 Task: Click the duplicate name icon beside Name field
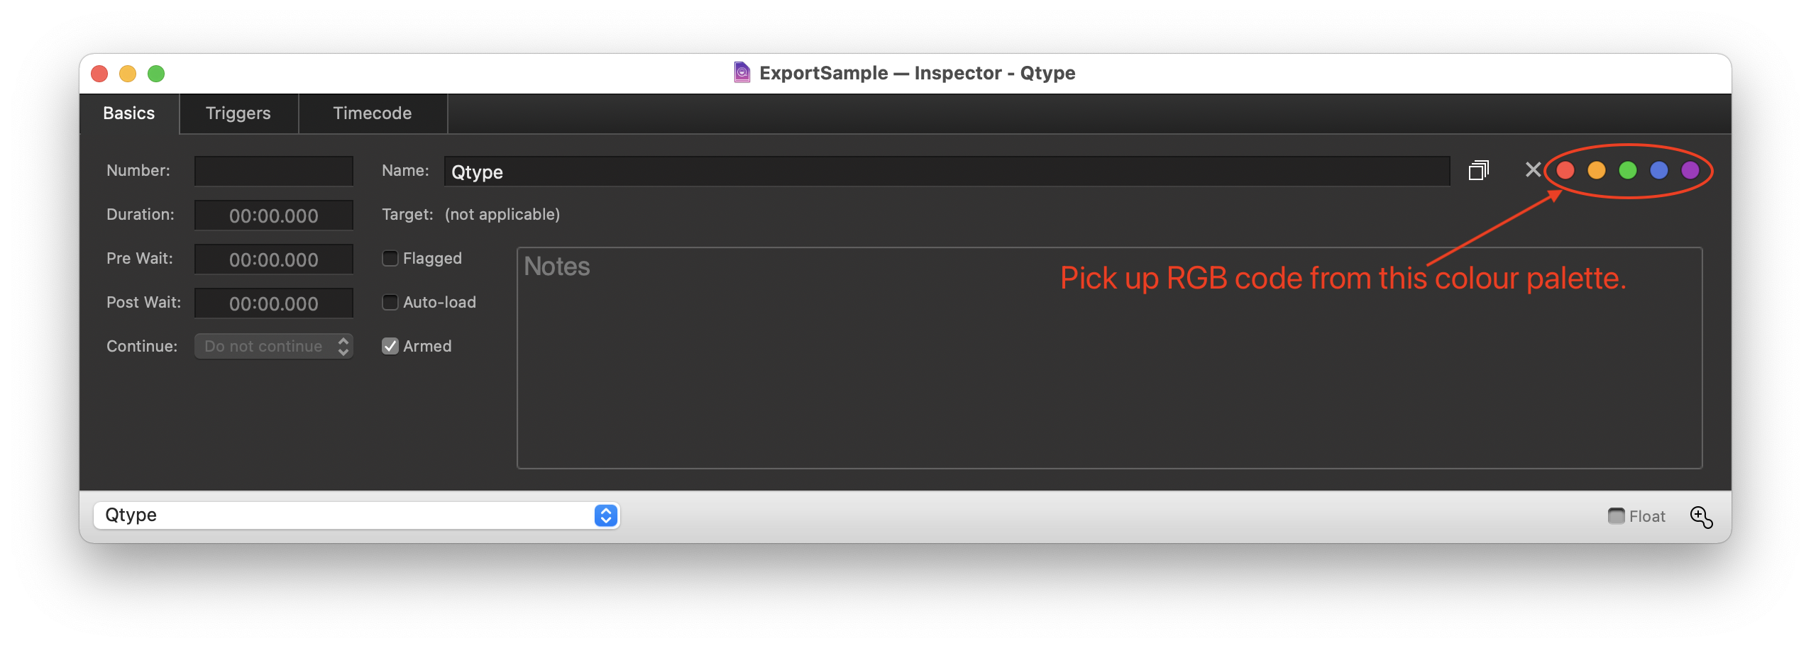1479,170
